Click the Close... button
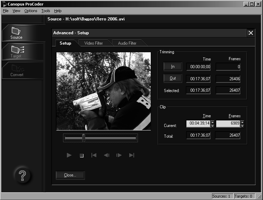263x200 pixels. click(70, 175)
